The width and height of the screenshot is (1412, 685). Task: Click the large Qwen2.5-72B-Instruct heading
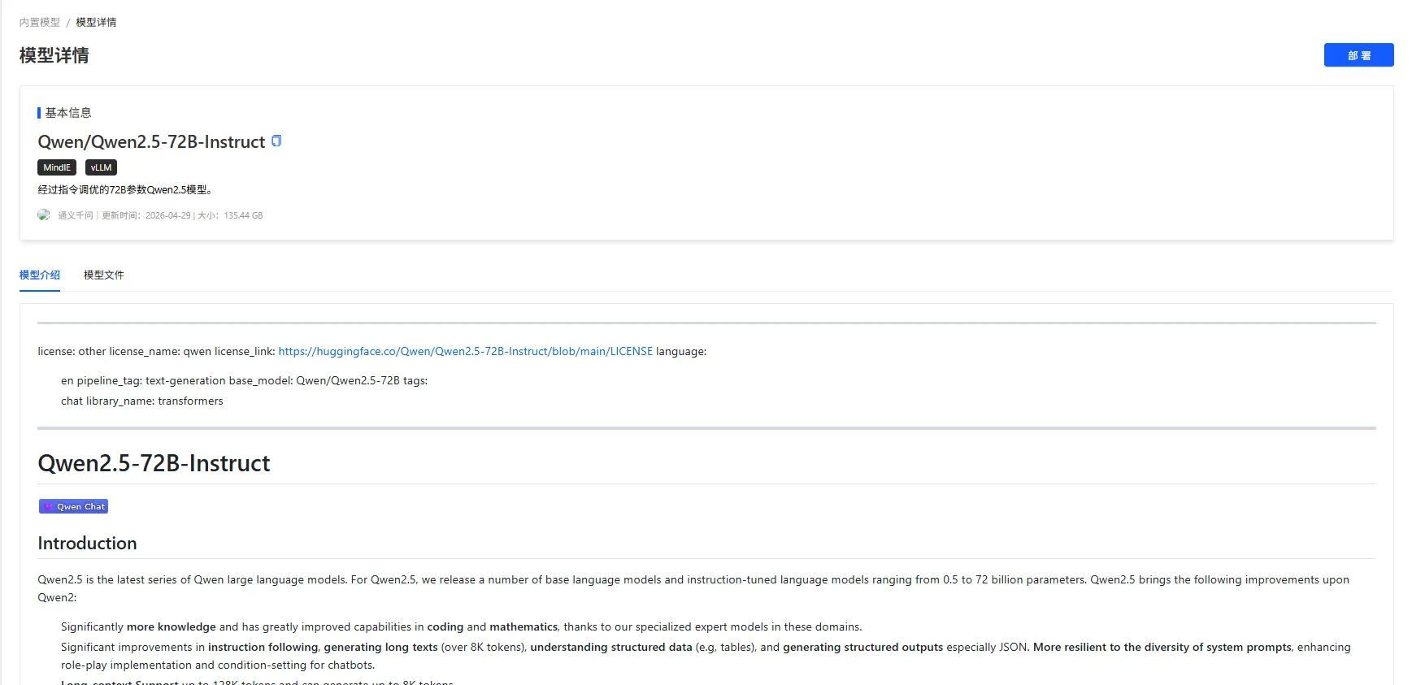click(154, 463)
